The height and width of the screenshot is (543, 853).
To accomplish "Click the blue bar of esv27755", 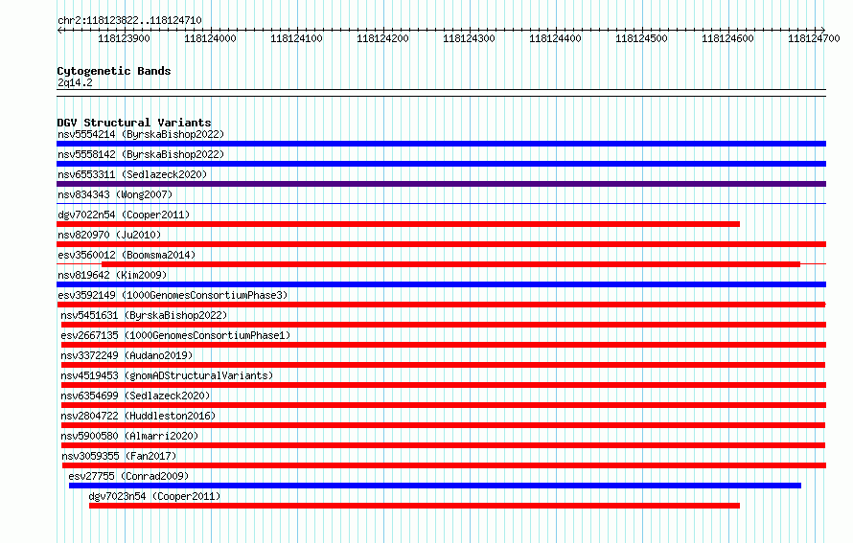I will pyautogui.click(x=435, y=486).
